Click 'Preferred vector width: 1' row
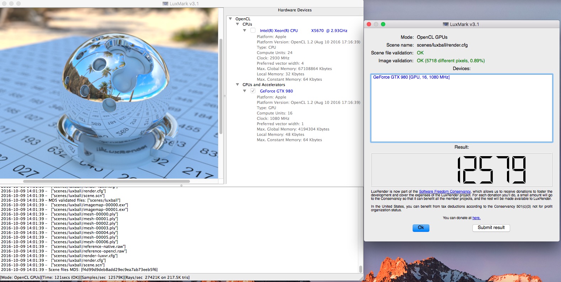 point(280,124)
